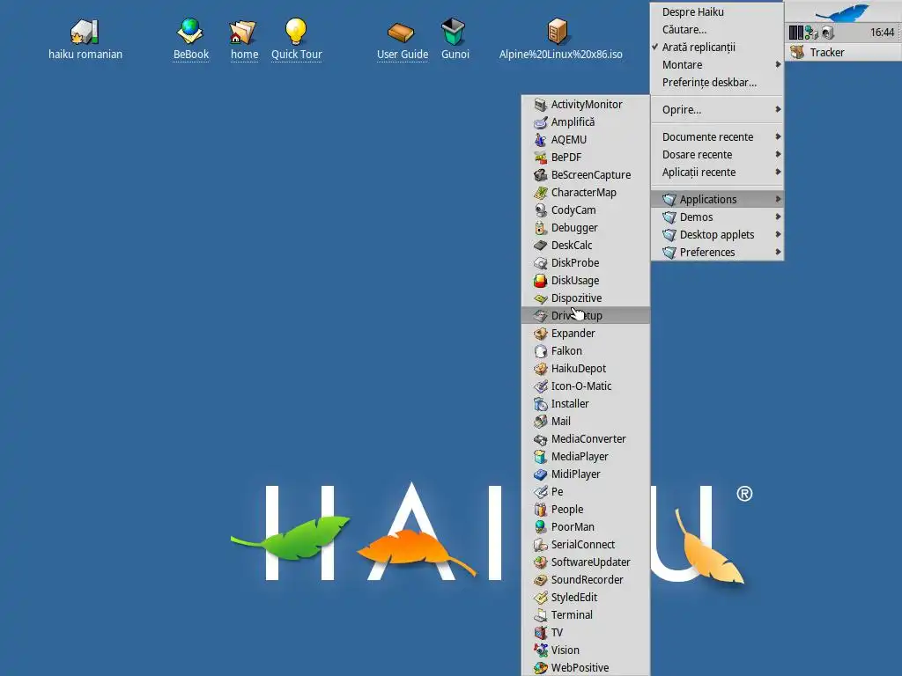
Task: Launch Expander archive tool
Action: click(x=586, y=334)
